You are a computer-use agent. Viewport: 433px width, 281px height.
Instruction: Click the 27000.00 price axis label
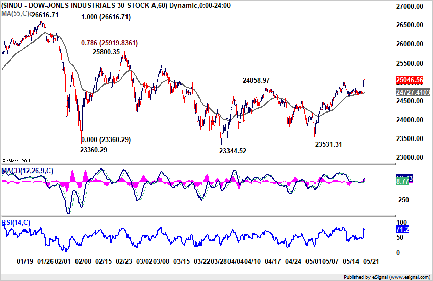coord(410,6)
